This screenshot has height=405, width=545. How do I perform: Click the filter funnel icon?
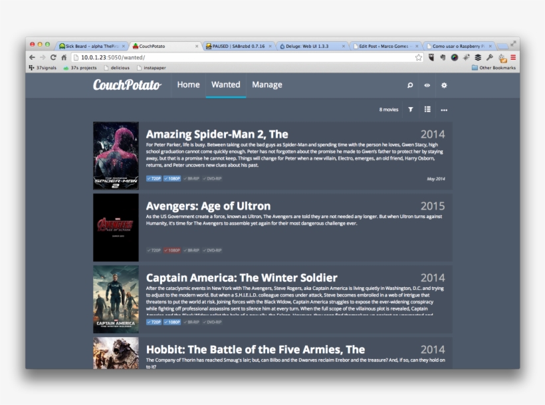pos(410,110)
